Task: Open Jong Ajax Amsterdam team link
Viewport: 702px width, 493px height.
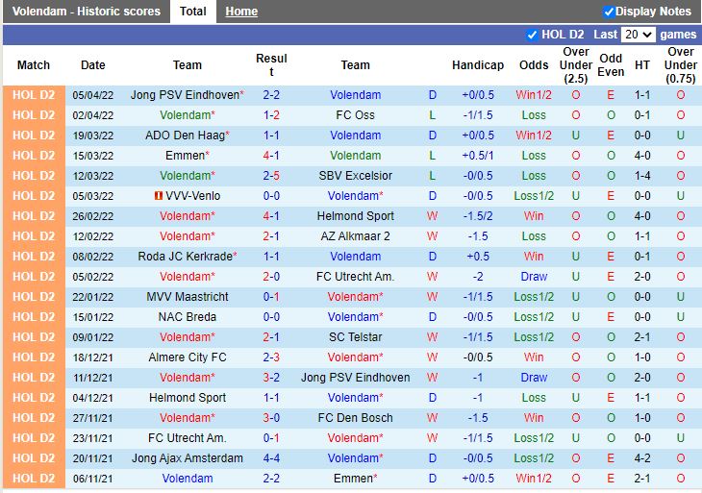Action: pos(188,457)
